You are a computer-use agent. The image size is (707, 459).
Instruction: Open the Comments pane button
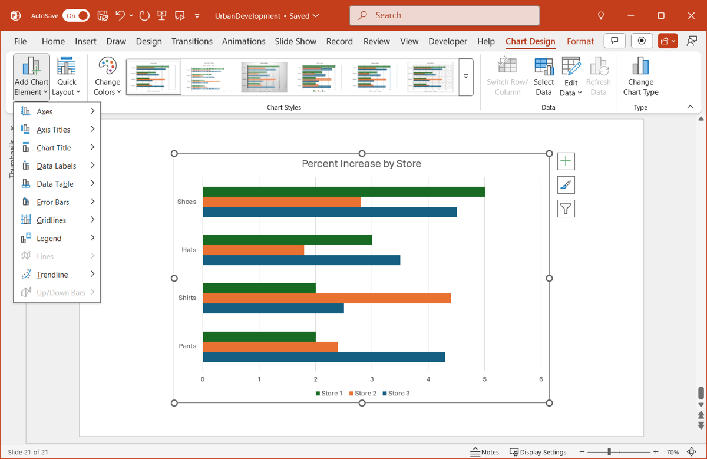coord(615,41)
